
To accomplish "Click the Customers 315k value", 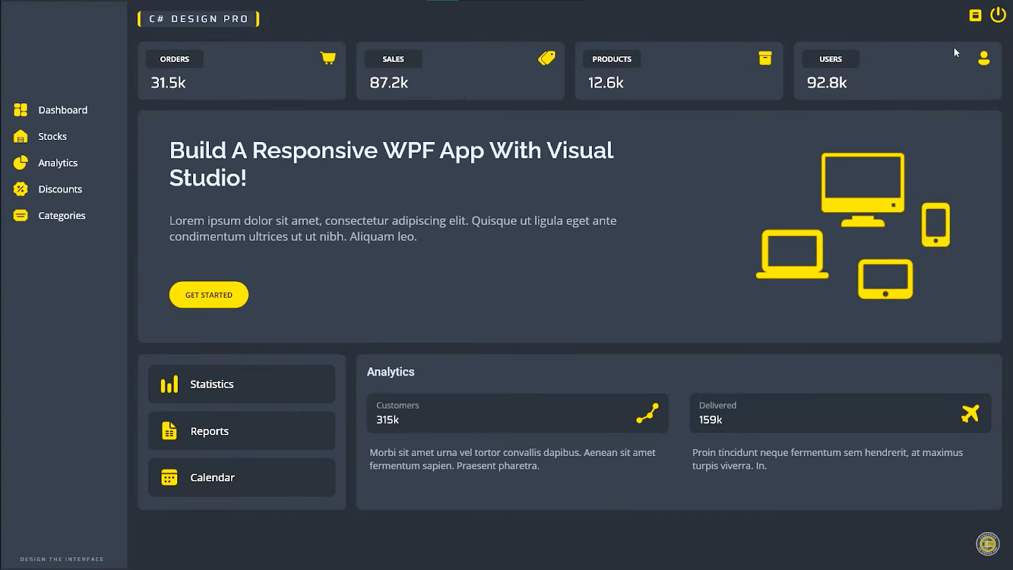I will coord(387,420).
